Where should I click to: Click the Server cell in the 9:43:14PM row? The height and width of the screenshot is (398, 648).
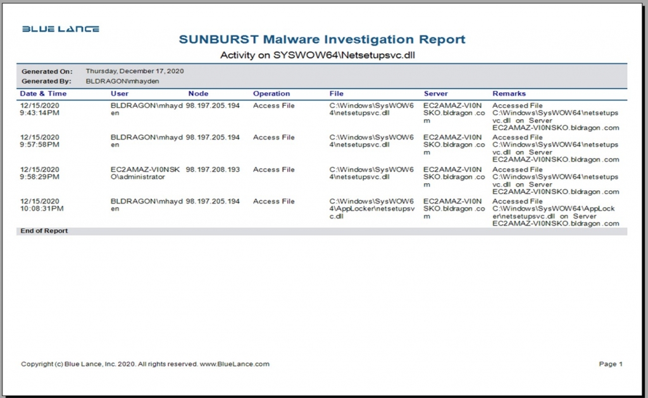[454, 113]
